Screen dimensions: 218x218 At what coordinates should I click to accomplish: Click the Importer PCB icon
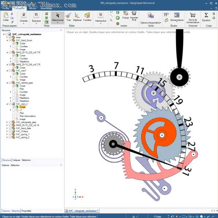[x=134, y=14]
